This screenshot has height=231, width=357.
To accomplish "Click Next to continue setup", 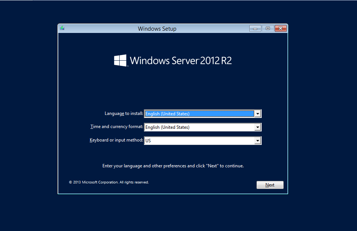I will 270,185.
